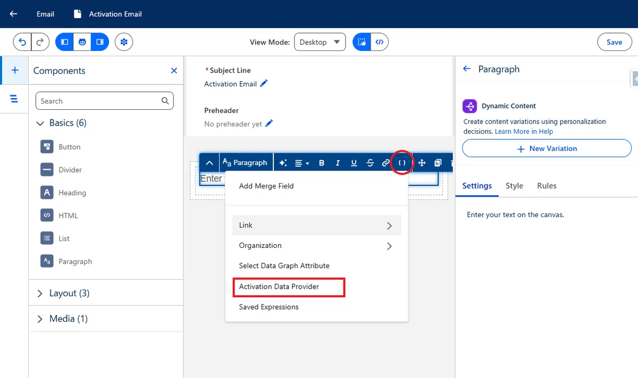Viewport: 638px width, 378px height.
Task: Duplicate the paragraph component
Action: [438, 163]
